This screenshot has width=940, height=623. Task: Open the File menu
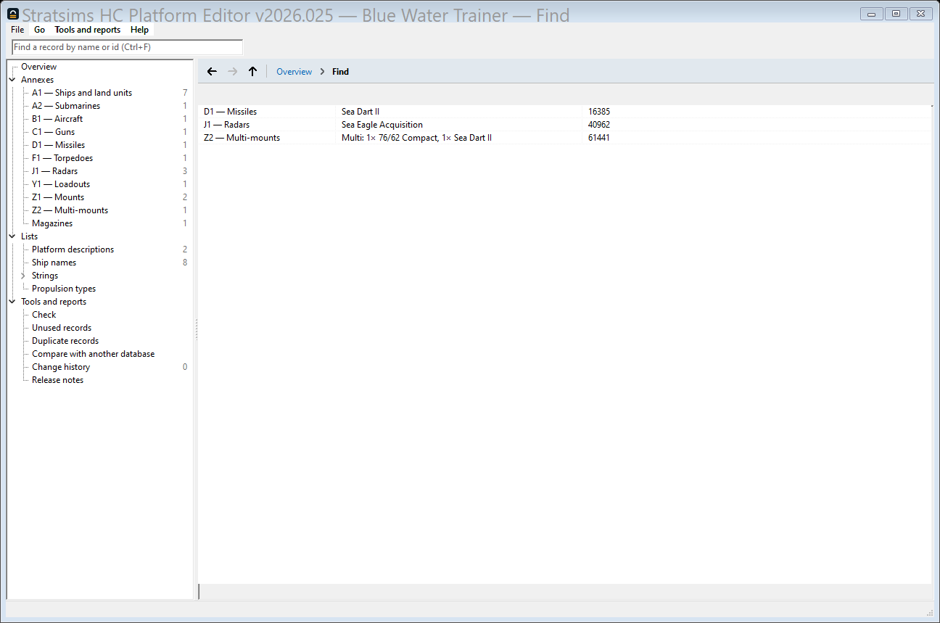(17, 30)
